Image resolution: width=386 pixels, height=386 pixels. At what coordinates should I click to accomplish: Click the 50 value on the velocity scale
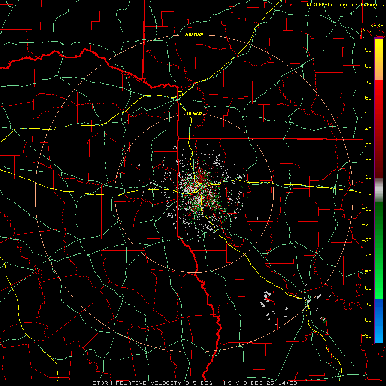point(368,114)
